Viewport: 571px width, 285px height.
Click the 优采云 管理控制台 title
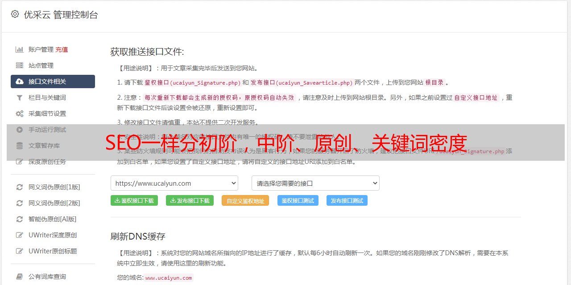61,15
